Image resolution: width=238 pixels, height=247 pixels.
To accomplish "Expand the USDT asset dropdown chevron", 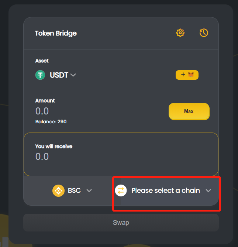I will click(x=73, y=75).
